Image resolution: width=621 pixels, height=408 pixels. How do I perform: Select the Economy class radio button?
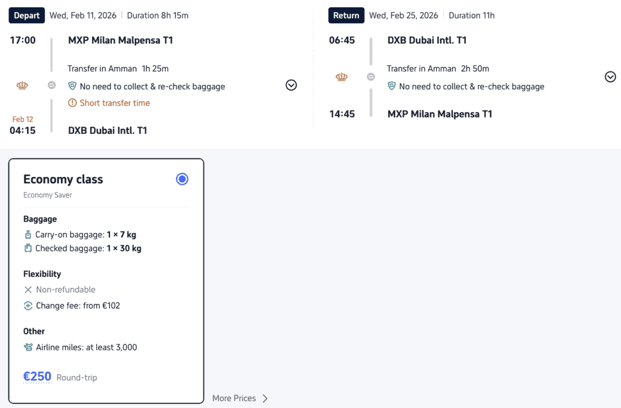click(x=182, y=179)
